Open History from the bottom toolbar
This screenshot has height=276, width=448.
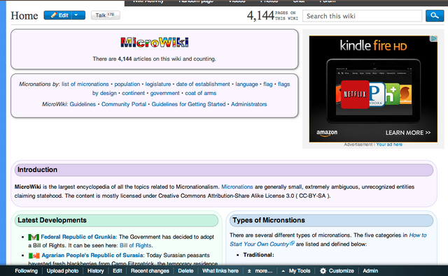point(95,271)
